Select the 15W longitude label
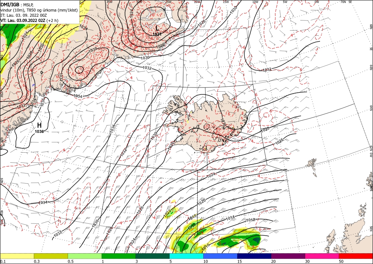 226,2
